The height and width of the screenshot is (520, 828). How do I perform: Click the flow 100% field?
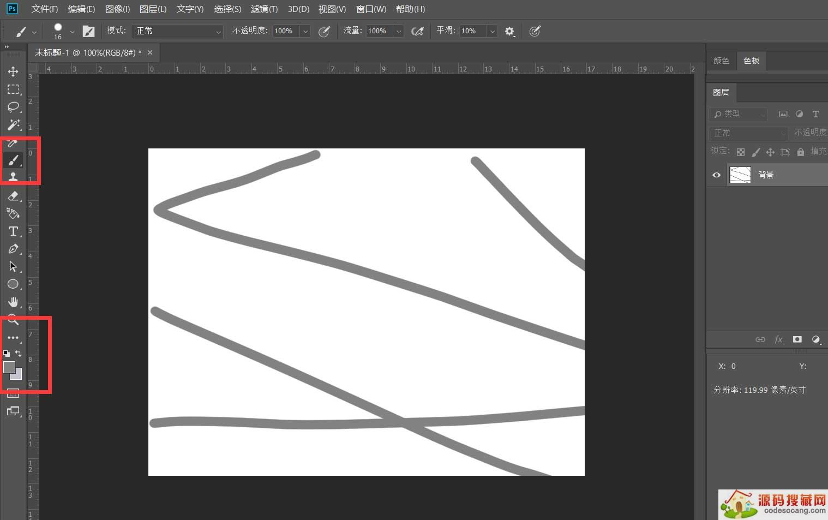pyautogui.click(x=380, y=31)
